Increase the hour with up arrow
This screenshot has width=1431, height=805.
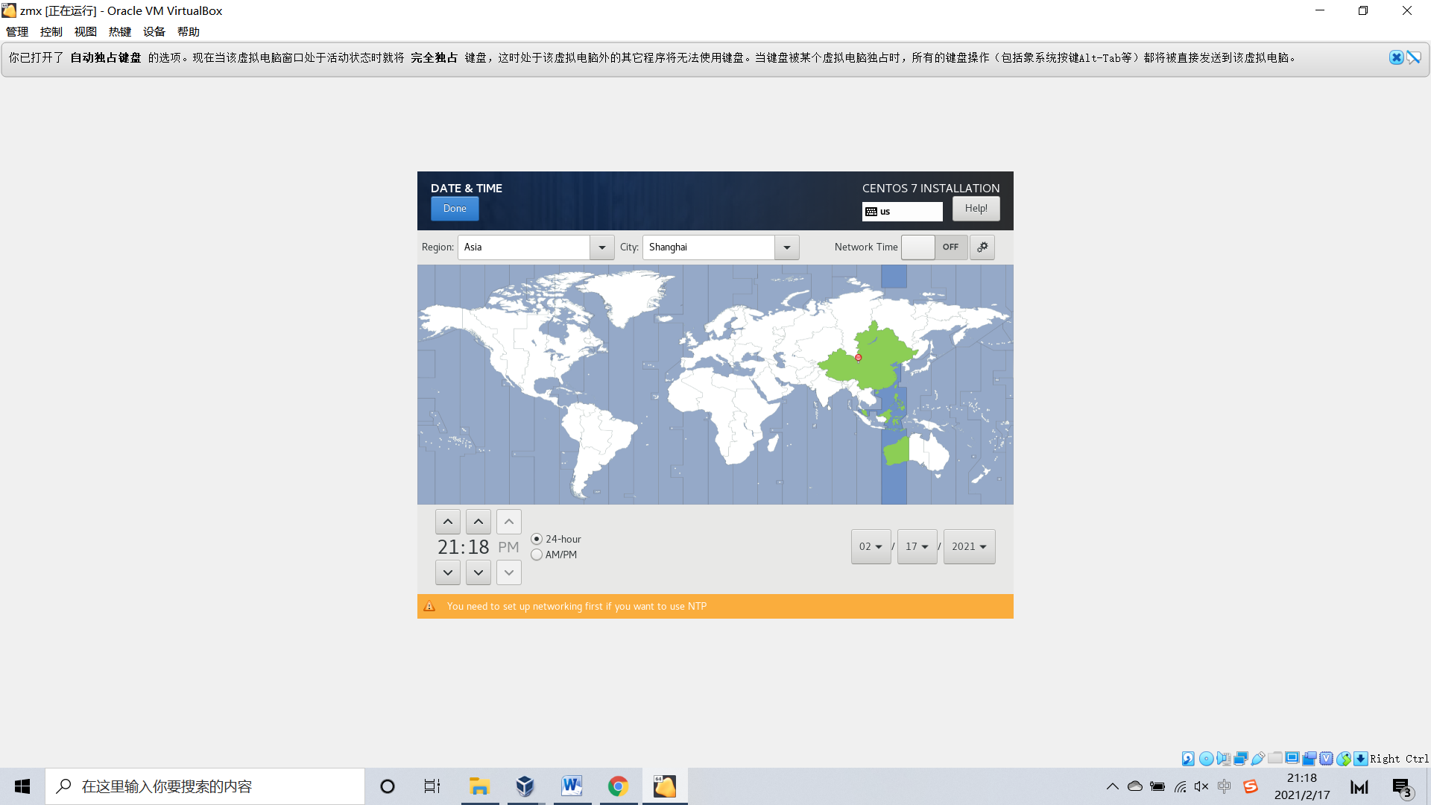point(448,522)
